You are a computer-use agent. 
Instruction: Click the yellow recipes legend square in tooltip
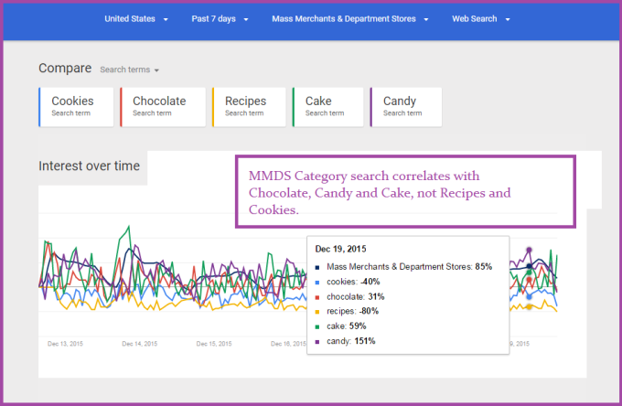318,312
